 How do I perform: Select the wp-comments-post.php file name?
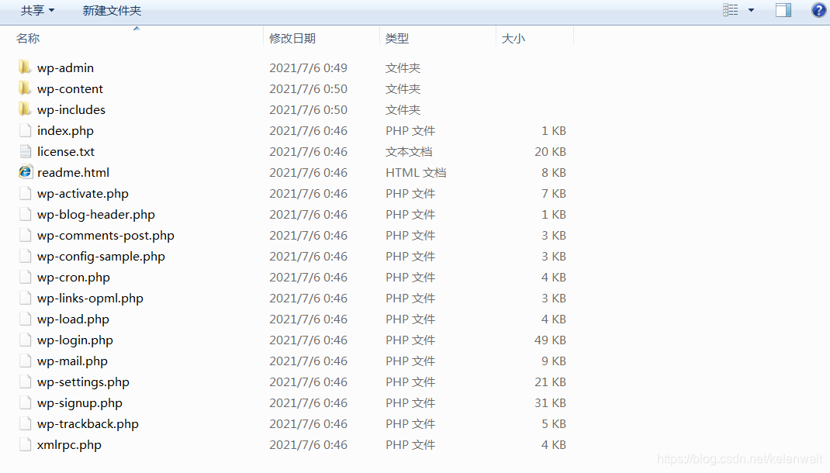(x=105, y=236)
